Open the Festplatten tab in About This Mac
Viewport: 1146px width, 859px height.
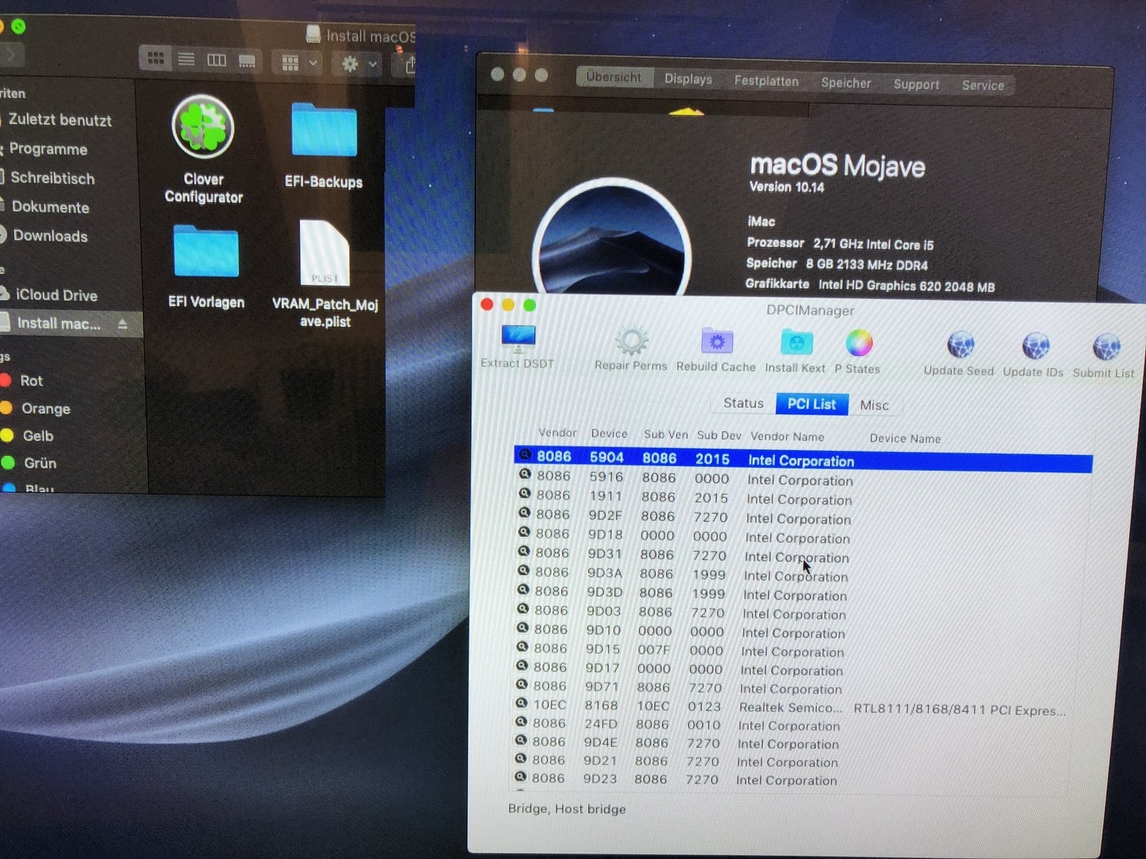(x=766, y=81)
